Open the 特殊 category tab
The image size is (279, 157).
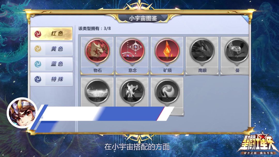[x=51, y=79]
